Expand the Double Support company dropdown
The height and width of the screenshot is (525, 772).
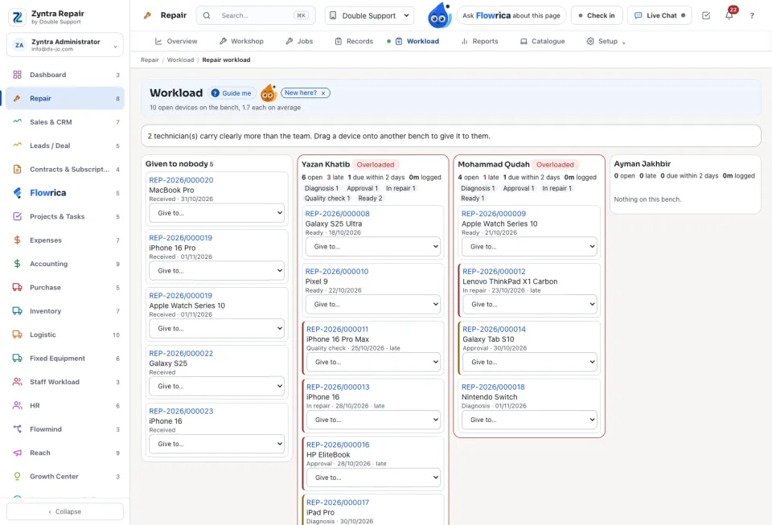(369, 16)
